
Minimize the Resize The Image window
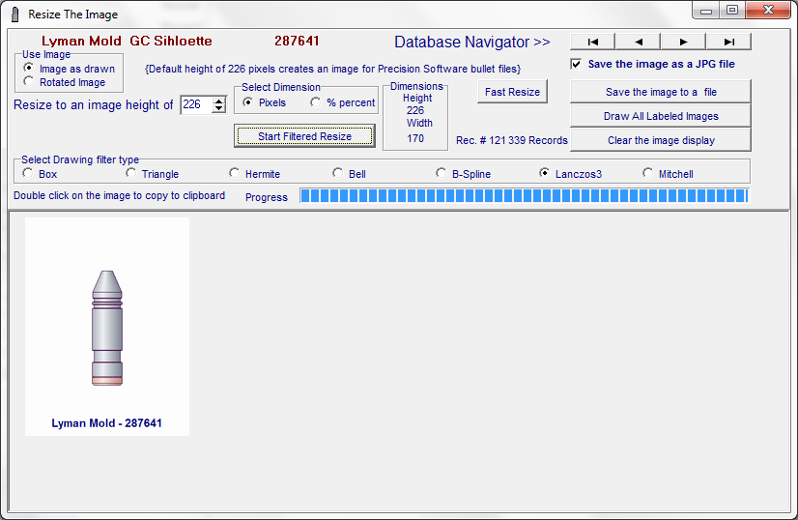point(706,11)
